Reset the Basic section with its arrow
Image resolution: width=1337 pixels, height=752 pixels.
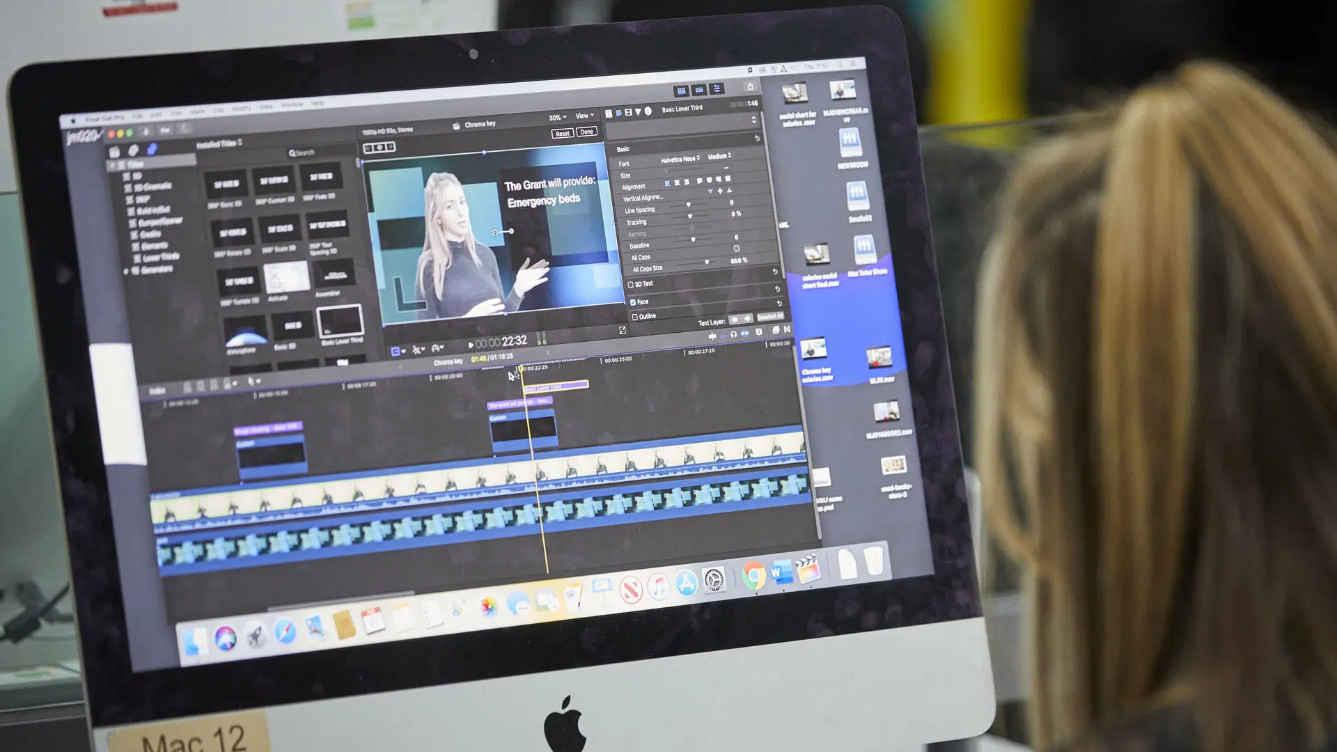[757, 139]
